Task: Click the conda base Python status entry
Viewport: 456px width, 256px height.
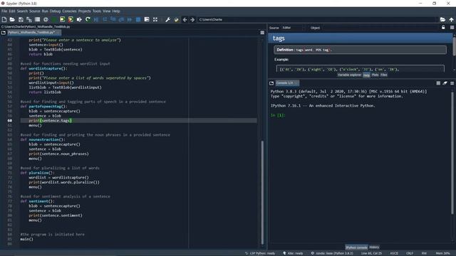Action: pos(332,253)
